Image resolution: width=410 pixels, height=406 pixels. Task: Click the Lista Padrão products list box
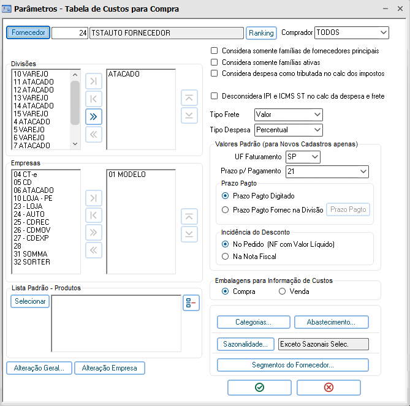(116, 323)
